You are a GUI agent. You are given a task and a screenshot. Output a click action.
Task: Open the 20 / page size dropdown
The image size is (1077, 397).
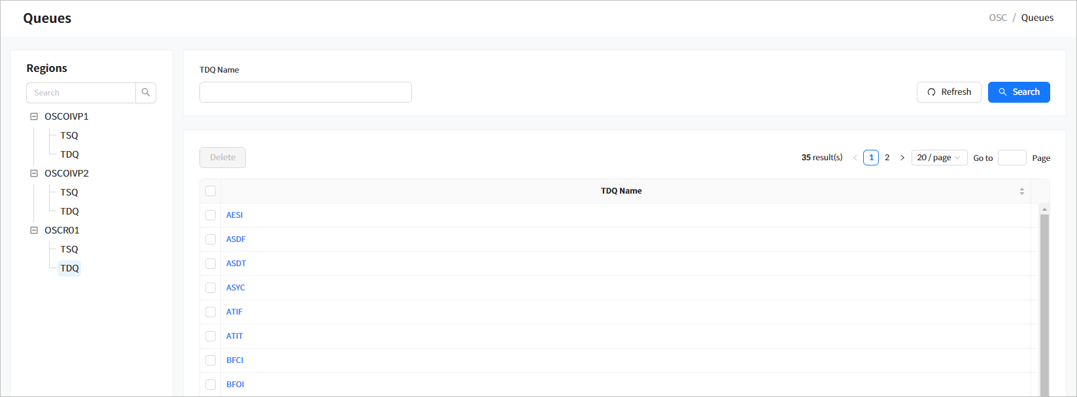tap(938, 158)
